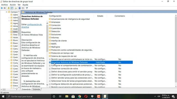Expand the Biom tree node
Screen dimensions: 177x99
9,40
